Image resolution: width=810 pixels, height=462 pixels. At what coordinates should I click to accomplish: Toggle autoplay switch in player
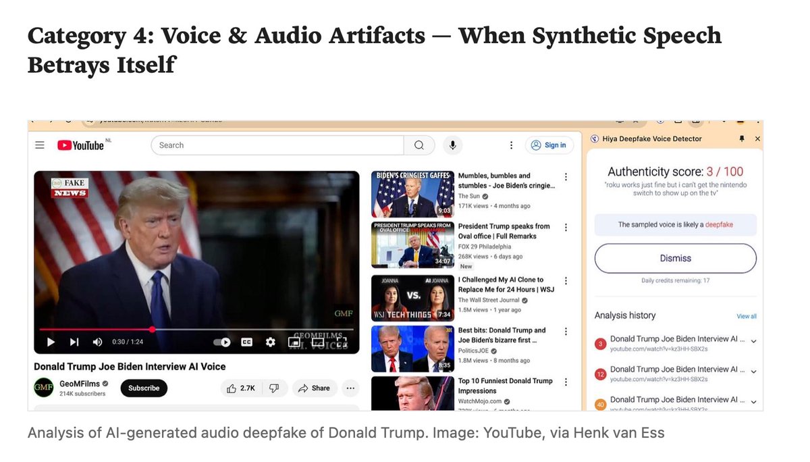(x=222, y=342)
